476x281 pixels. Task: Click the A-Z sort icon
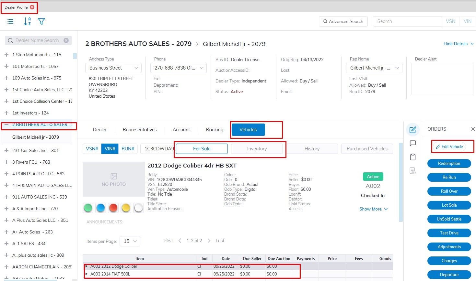pyautogui.click(x=27, y=21)
